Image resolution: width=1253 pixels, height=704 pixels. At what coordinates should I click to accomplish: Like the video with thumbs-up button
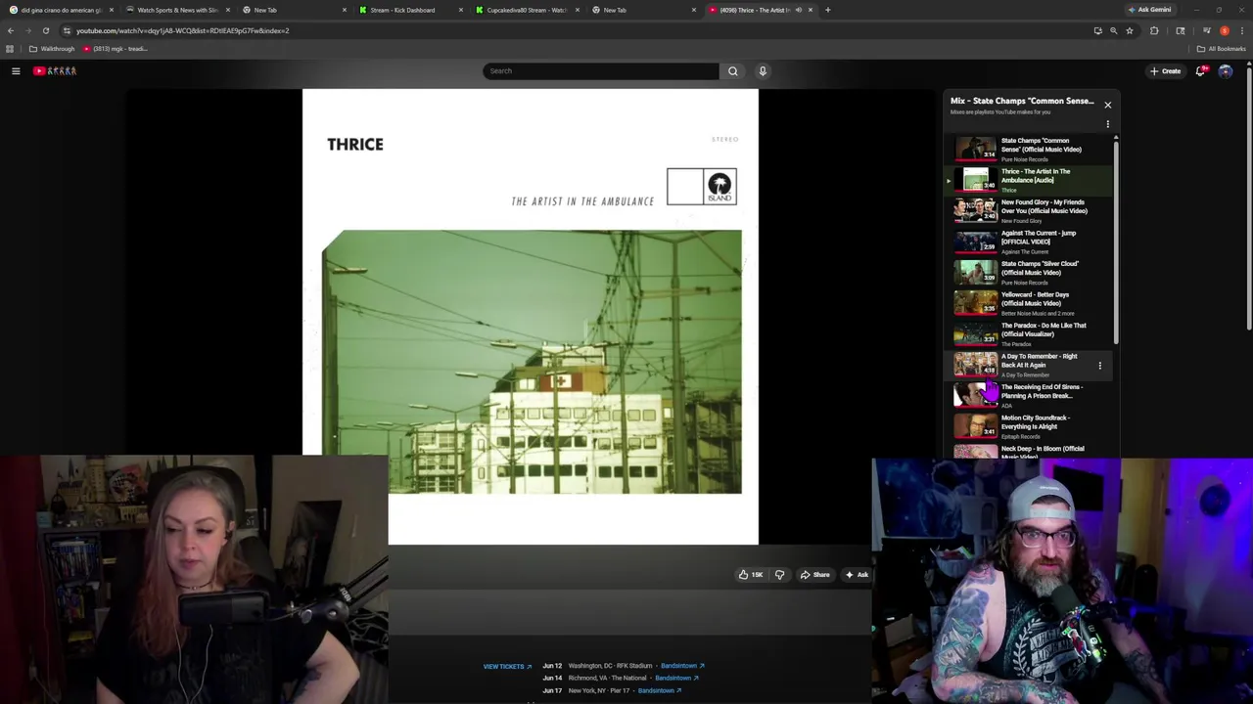pyautogui.click(x=751, y=575)
